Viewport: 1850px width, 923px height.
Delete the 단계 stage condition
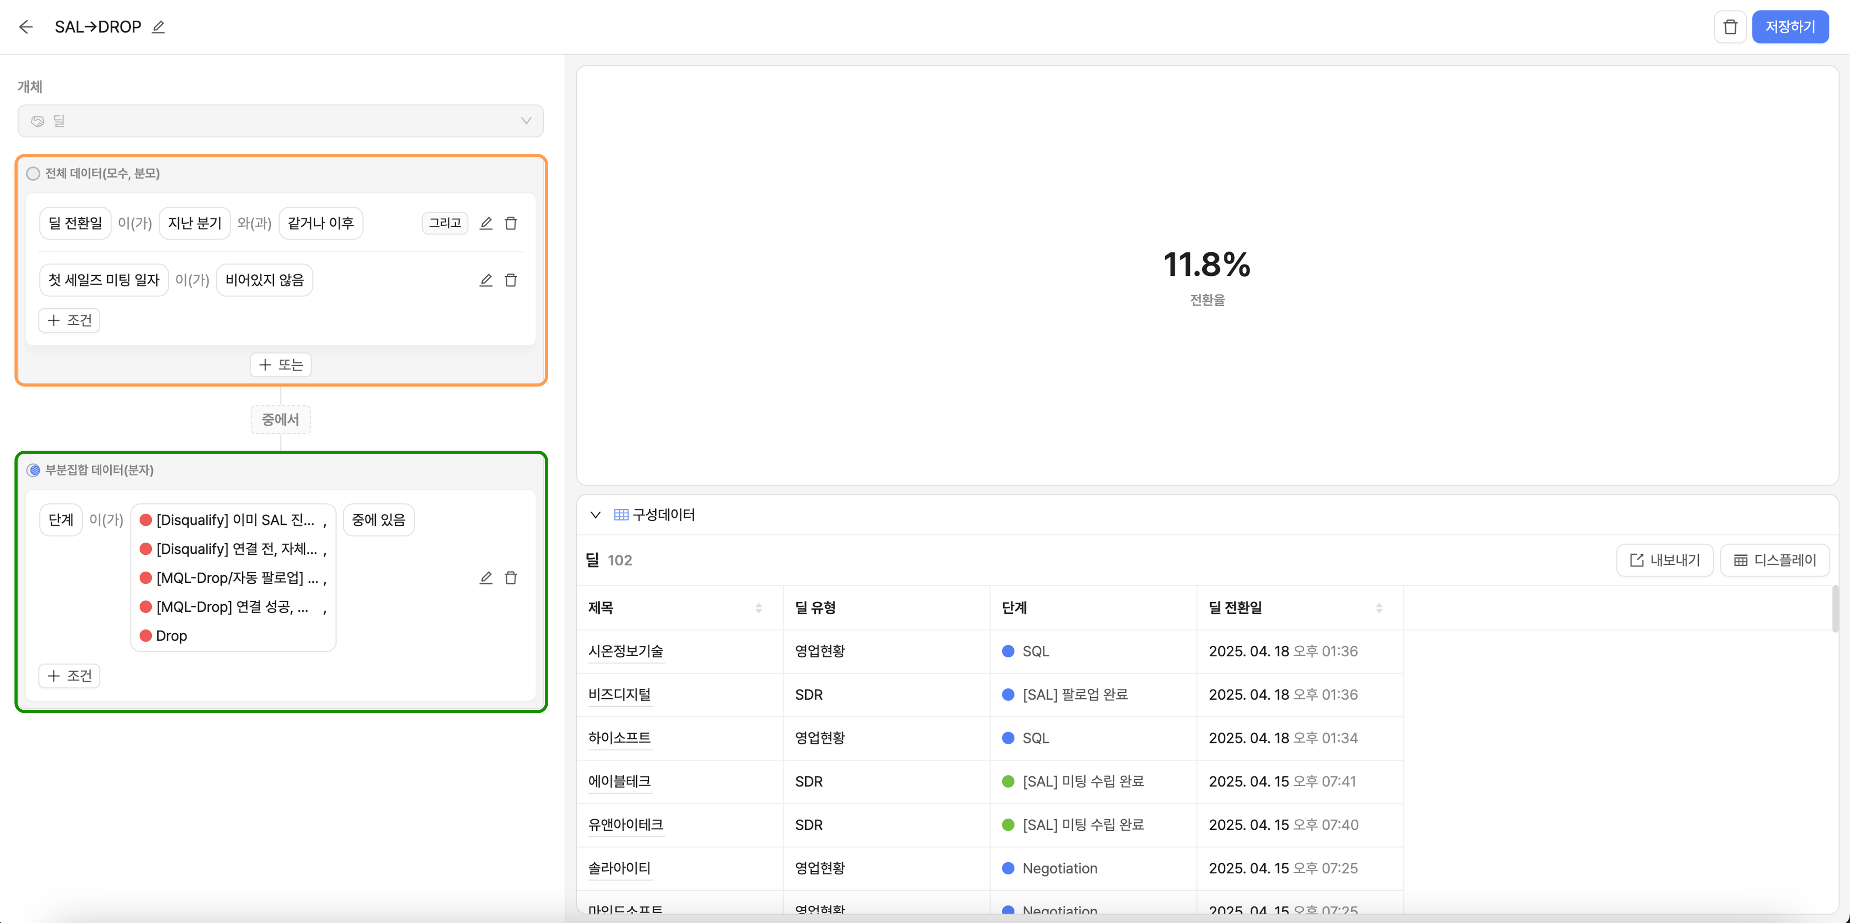point(510,578)
